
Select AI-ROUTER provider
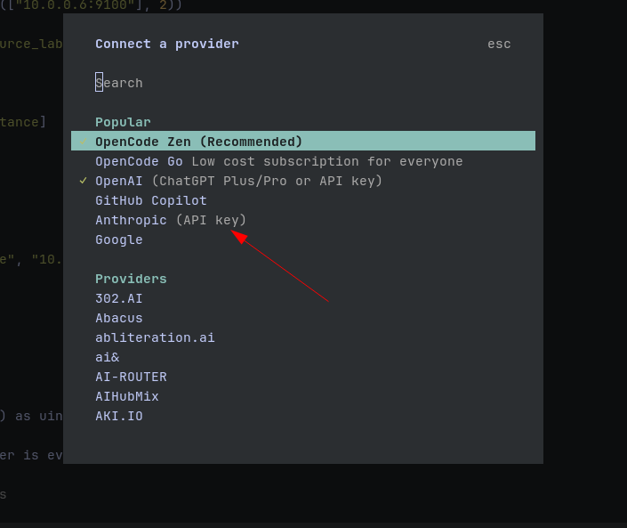point(303,378)
